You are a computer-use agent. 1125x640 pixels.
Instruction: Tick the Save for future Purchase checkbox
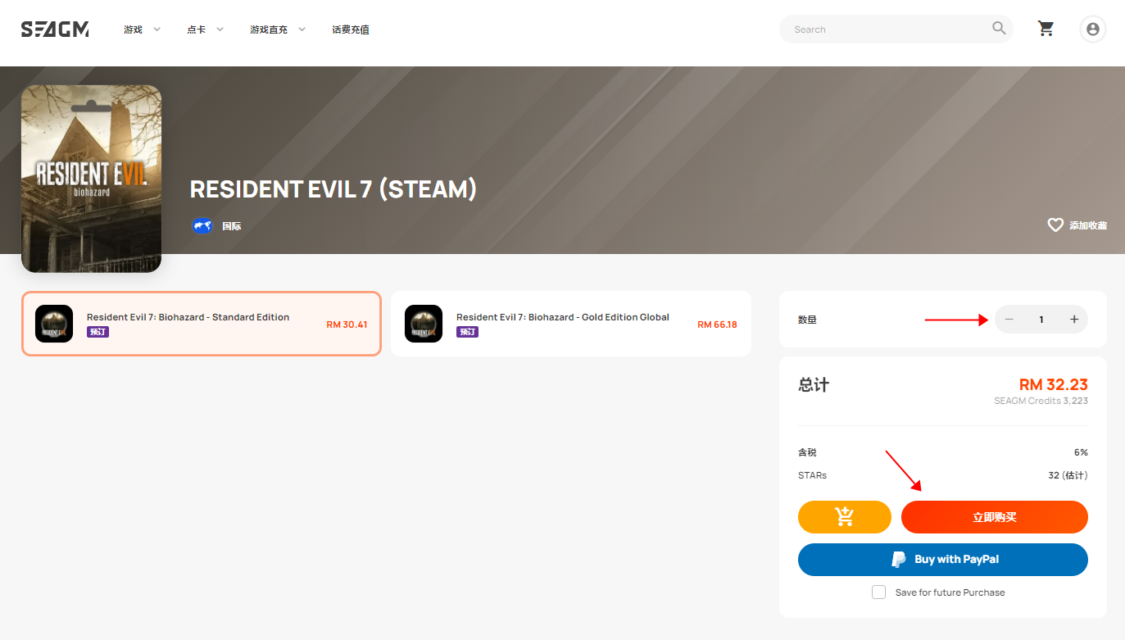(x=878, y=592)
